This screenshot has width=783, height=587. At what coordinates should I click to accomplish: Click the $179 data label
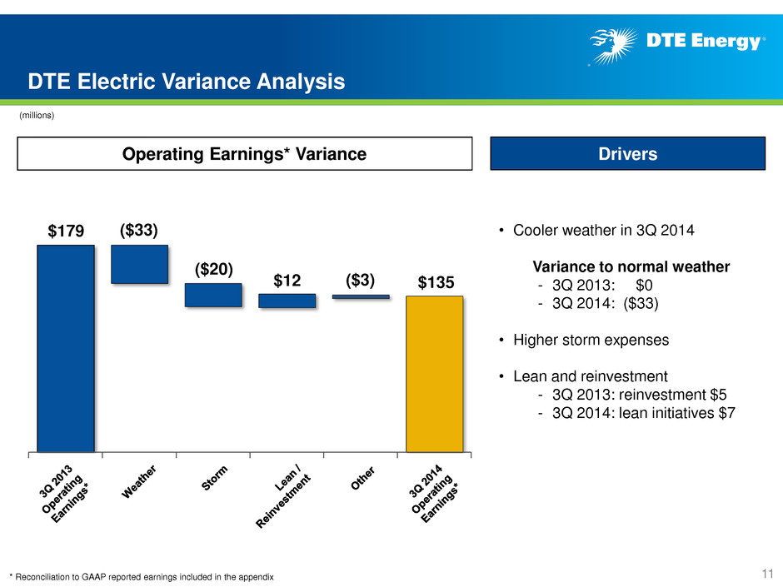tap(66, 231)
